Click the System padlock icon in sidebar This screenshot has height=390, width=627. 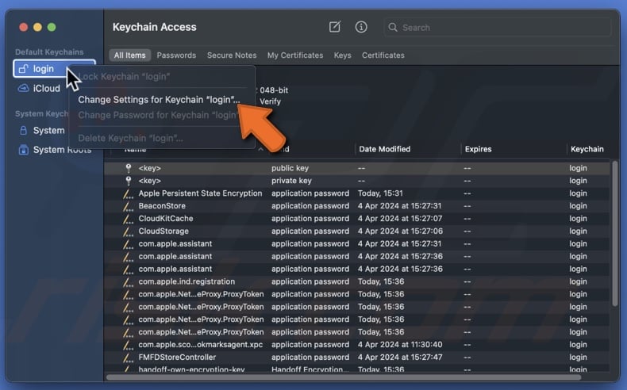(24, 131)
